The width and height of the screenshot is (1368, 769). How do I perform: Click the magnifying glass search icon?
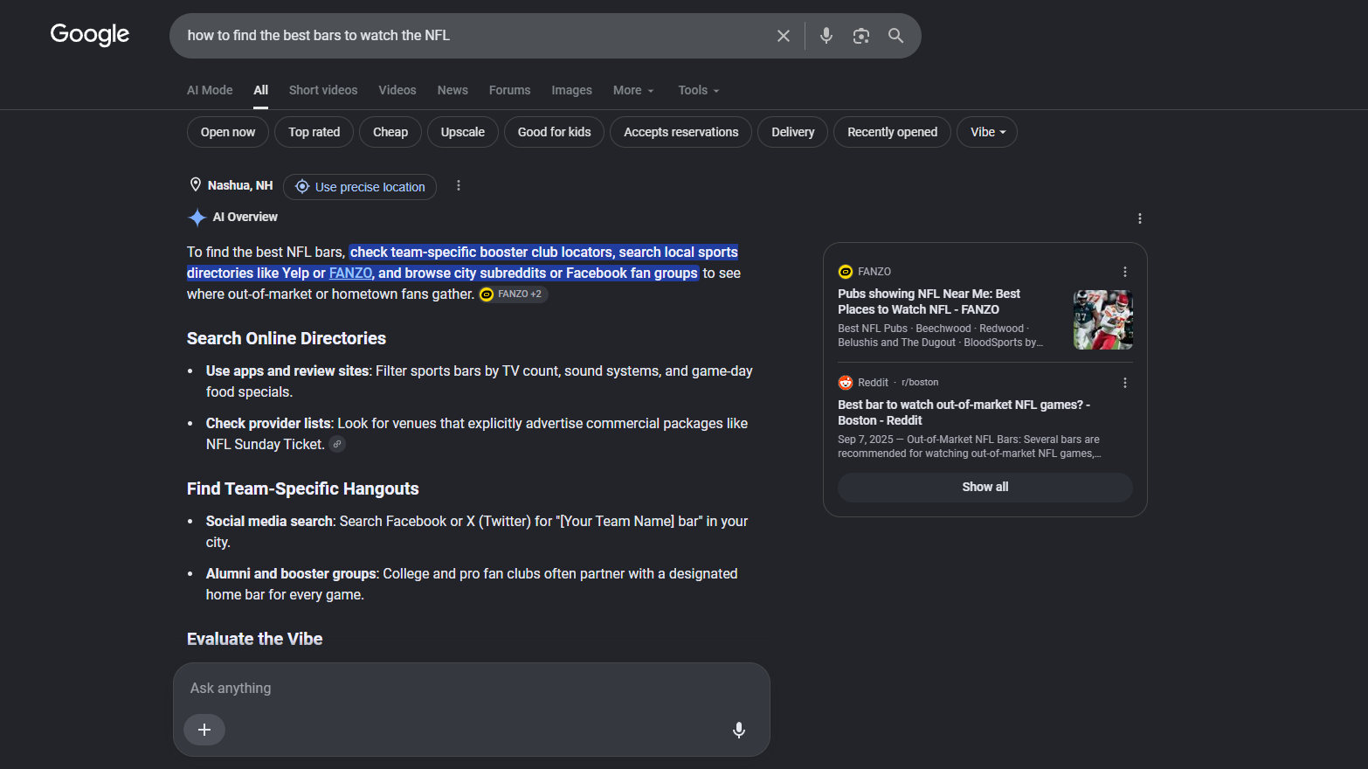click(x=896, y=36)
